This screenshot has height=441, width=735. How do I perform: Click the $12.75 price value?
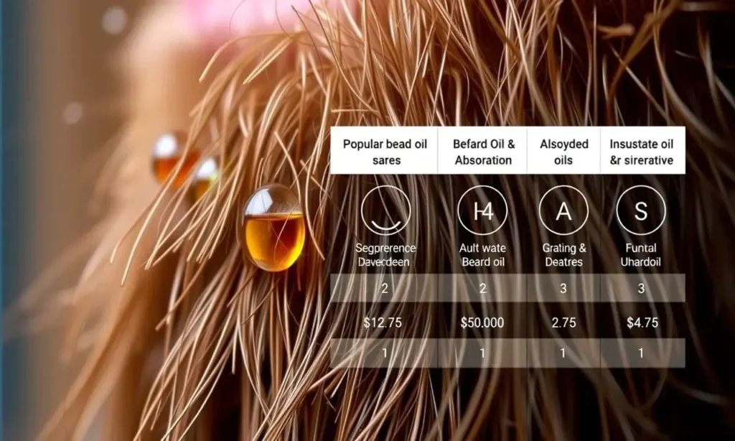coord(383,322)
